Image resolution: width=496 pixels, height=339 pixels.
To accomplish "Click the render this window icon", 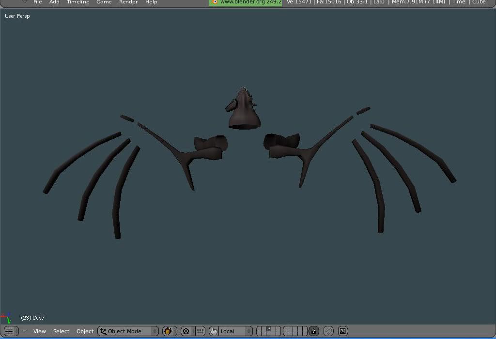I will click(x=343, y=331).
